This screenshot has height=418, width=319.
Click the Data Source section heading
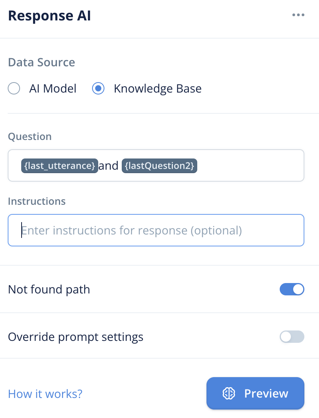[x=42, y=62]
